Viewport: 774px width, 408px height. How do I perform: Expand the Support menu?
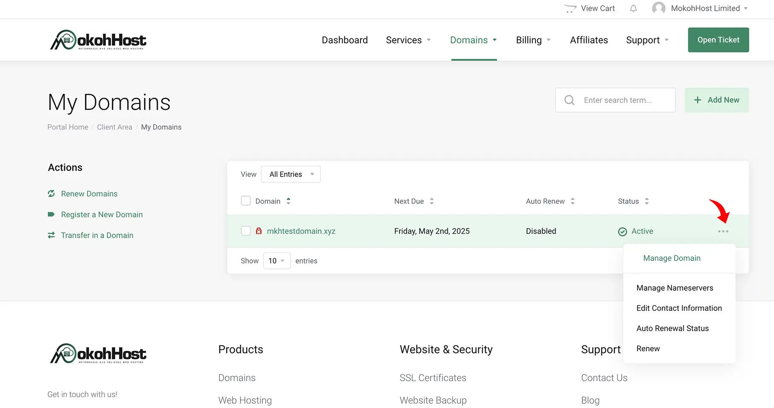point(647,40)
